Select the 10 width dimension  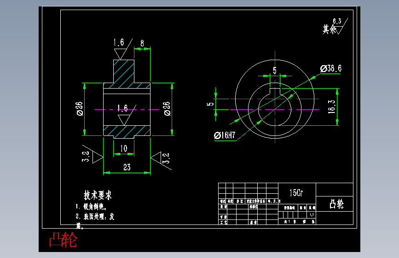[124, 149]
